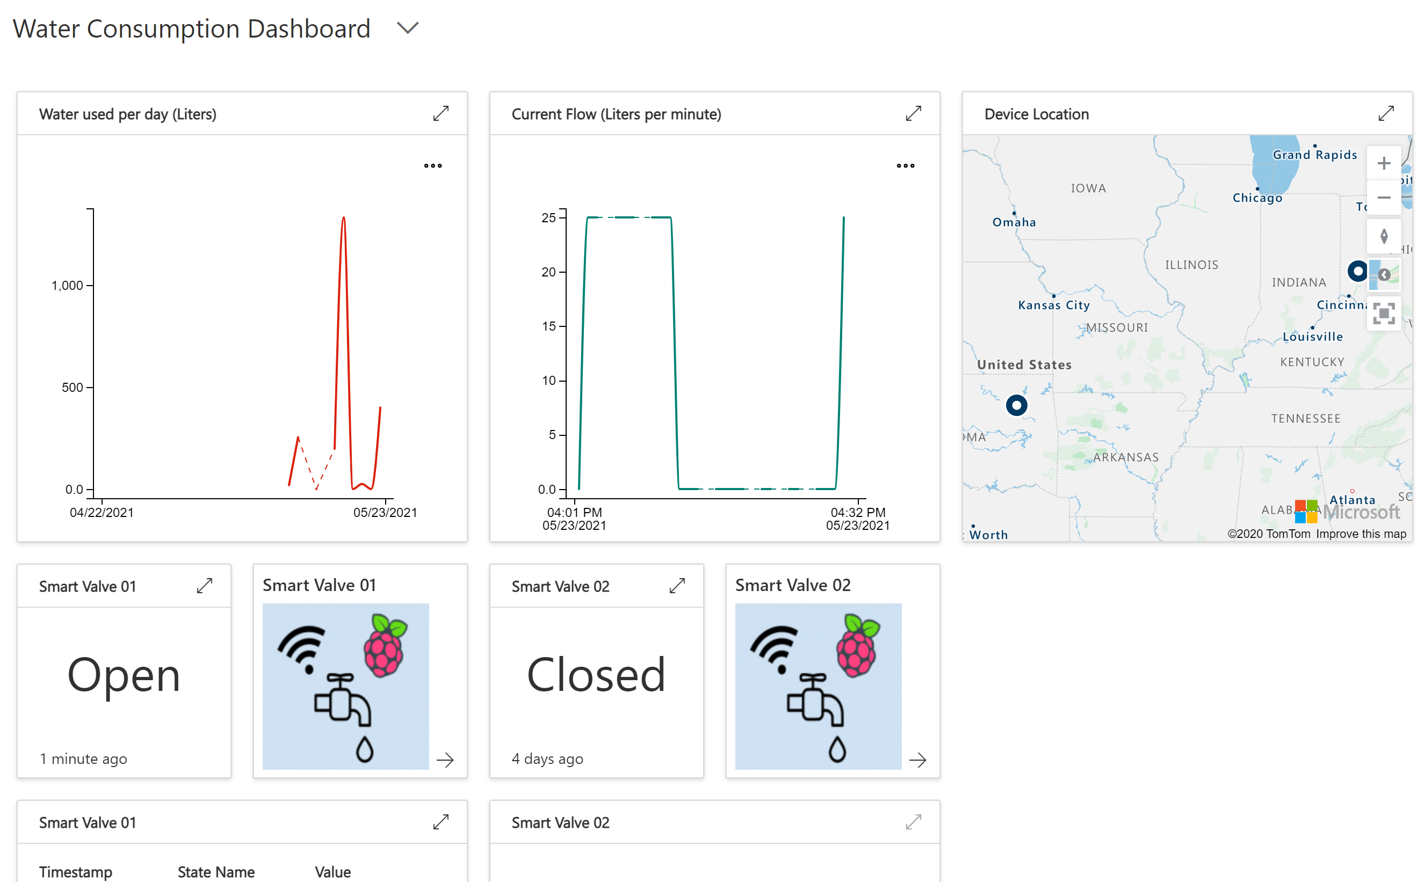
Task: Open the Water Consumption Dashboard dropdown chevron
Action: click(x=407, y=28)
